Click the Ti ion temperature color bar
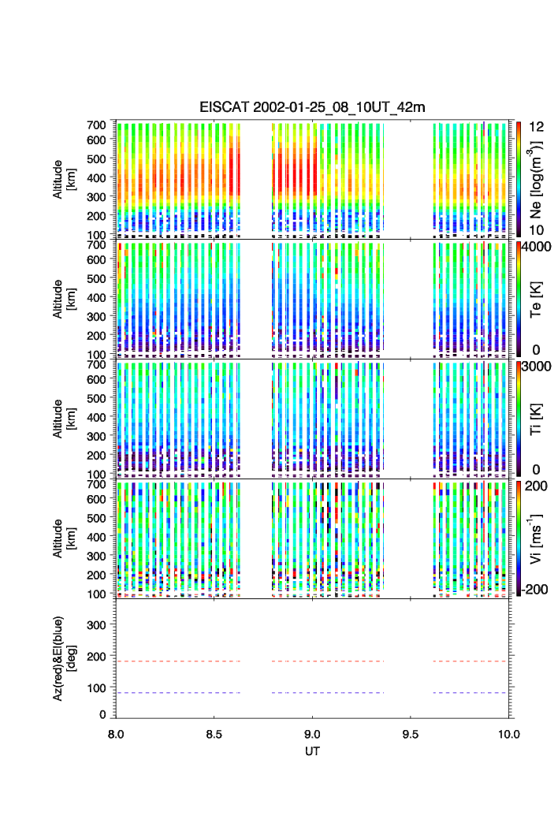 (519, 419)
